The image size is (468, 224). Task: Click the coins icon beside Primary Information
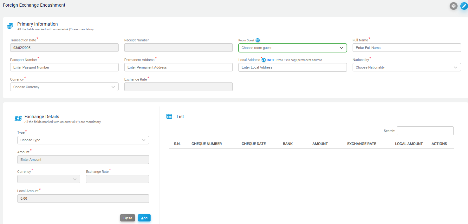10,26
